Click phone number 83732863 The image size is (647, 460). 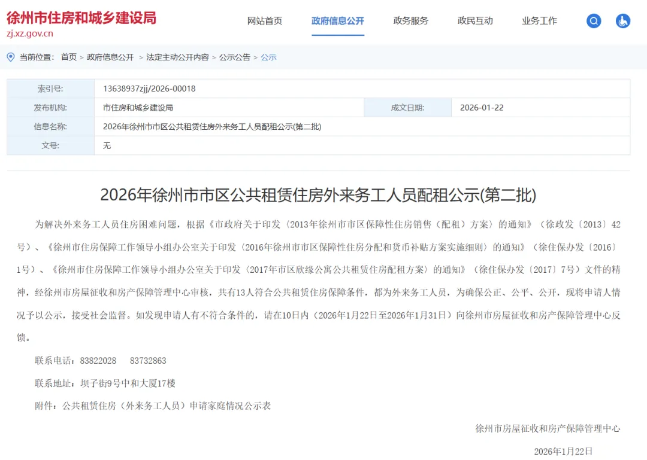148,361
